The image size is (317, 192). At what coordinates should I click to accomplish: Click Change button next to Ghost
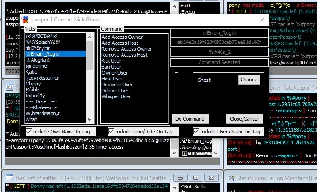tap(248, 80)
